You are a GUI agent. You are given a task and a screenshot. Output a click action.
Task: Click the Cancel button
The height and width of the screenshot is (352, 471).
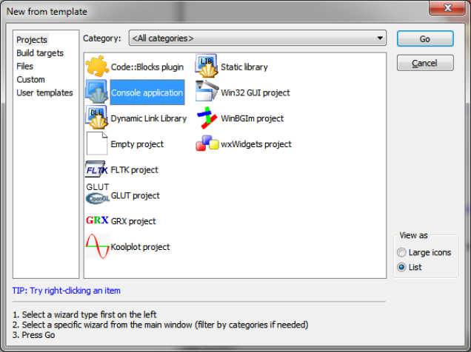coord(425,63)
